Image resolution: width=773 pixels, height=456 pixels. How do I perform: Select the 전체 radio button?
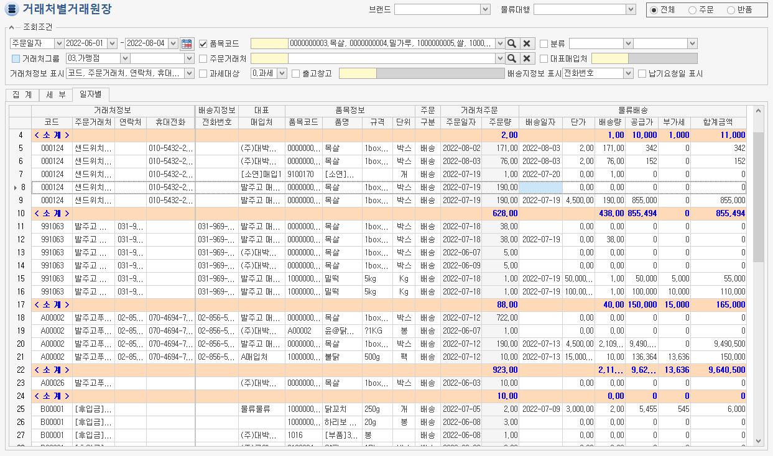[654, 10]
